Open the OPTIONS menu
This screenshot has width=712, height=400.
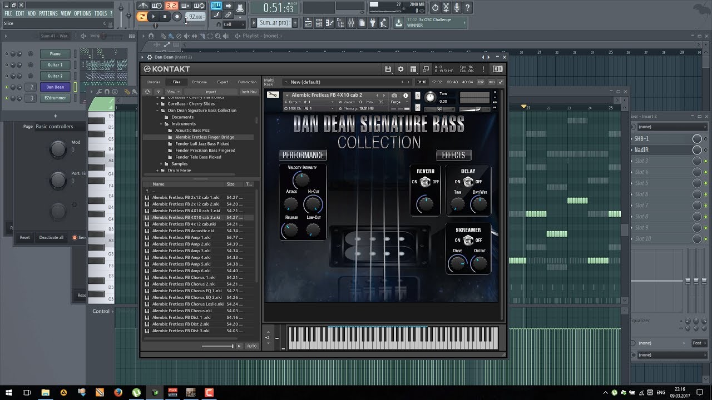coord(82,13)
